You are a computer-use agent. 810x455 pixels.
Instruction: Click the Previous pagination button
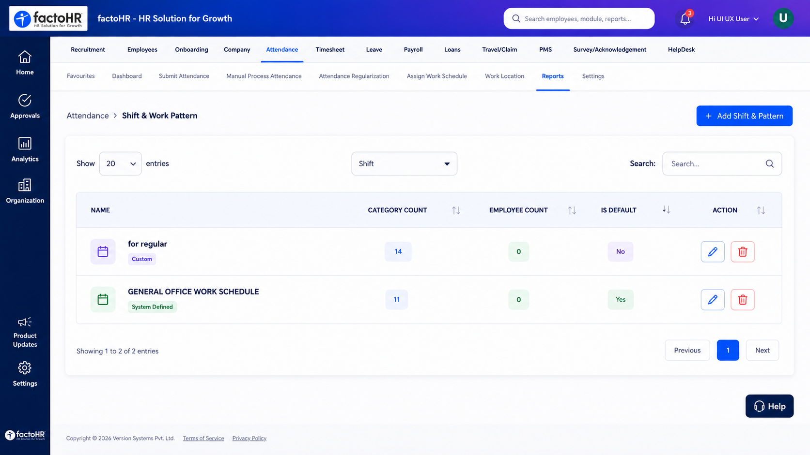687,350
